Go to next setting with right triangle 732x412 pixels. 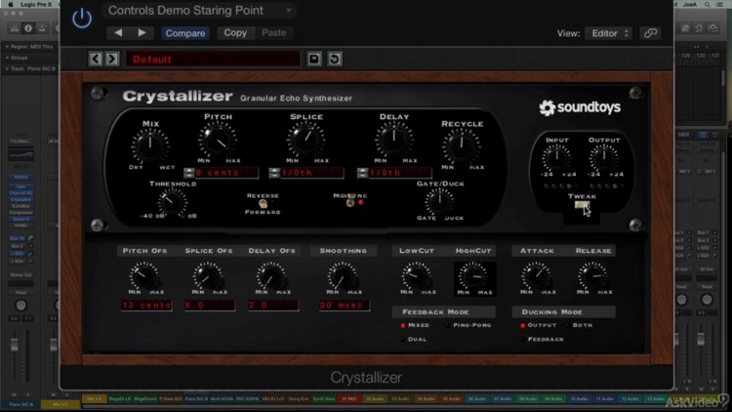[x=142, y=32]
